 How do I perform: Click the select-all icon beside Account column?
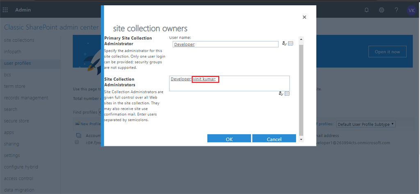[x=78, y=136]
